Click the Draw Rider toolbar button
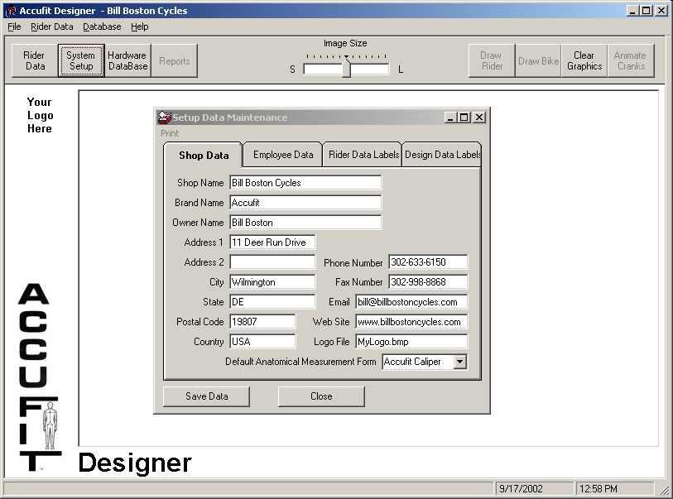The width and height of the screenshot is (673, 499). (492, 60)
